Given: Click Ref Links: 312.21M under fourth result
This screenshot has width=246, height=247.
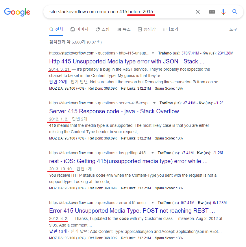Looking at the screenshot, I should (x=136, y=238).
